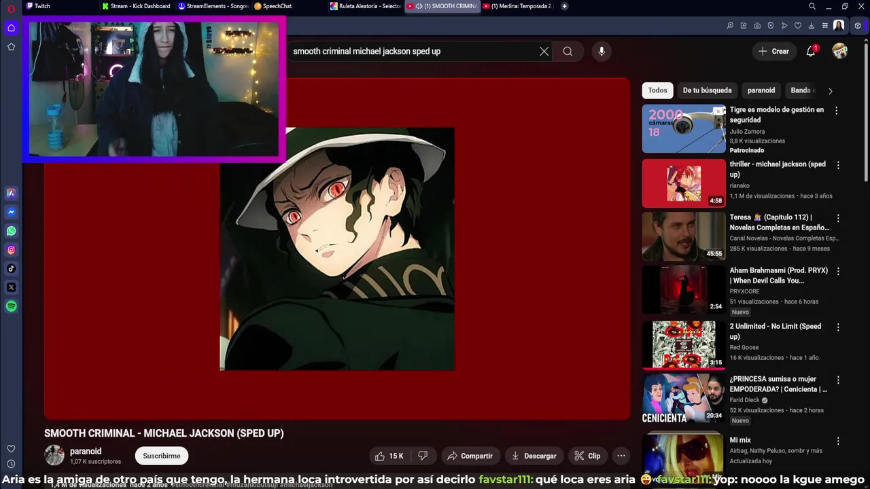870x489 pixels.
Task: Click the edit page note icon in toolbar
Action: [744, 26]
